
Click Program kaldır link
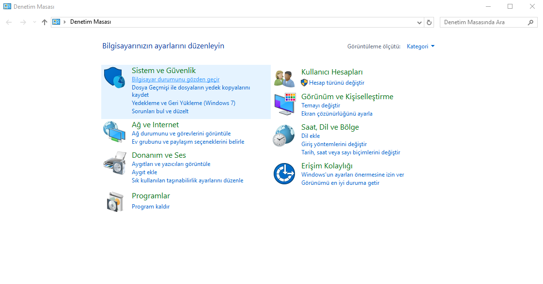pos(151,206)
